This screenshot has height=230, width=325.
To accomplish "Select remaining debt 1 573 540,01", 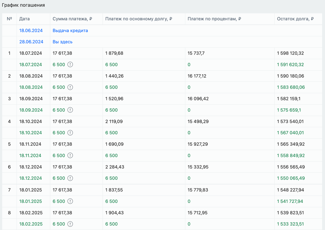I will pos(290,121).
